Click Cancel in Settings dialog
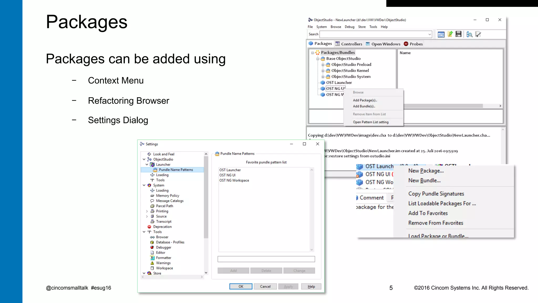The image size is (538, 303). click(265, 286)
